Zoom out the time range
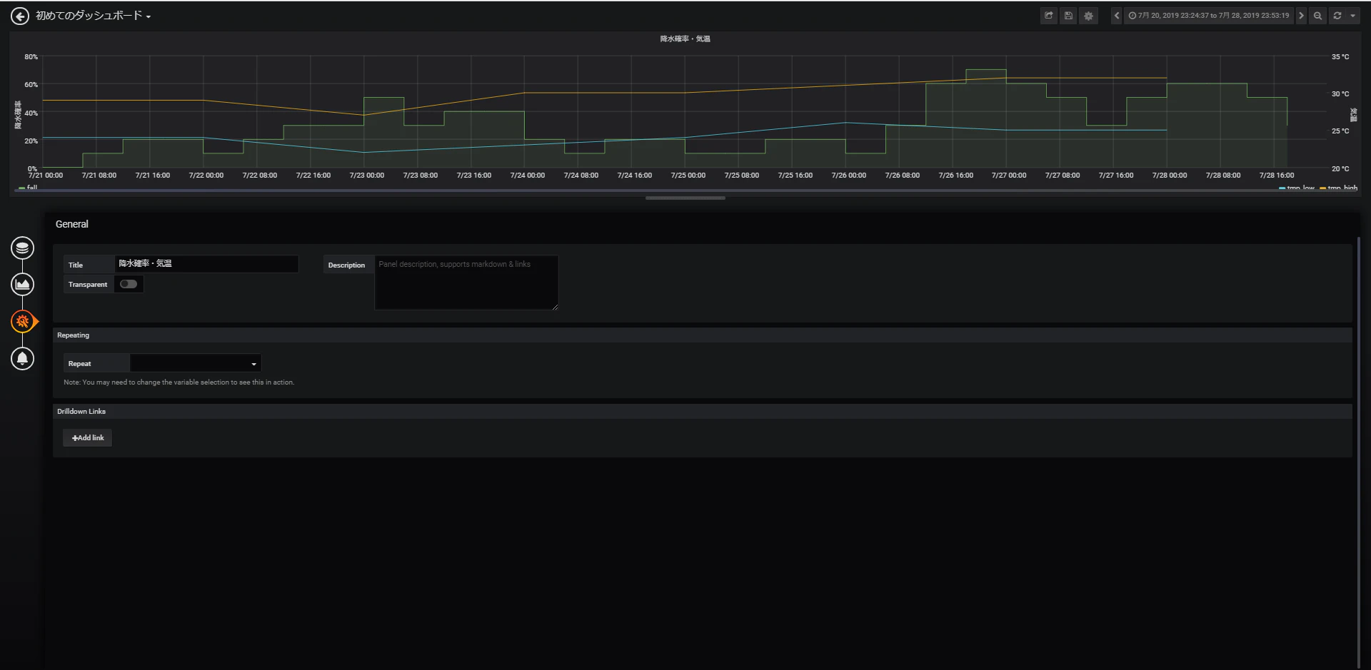 (x=1317, y=16)
